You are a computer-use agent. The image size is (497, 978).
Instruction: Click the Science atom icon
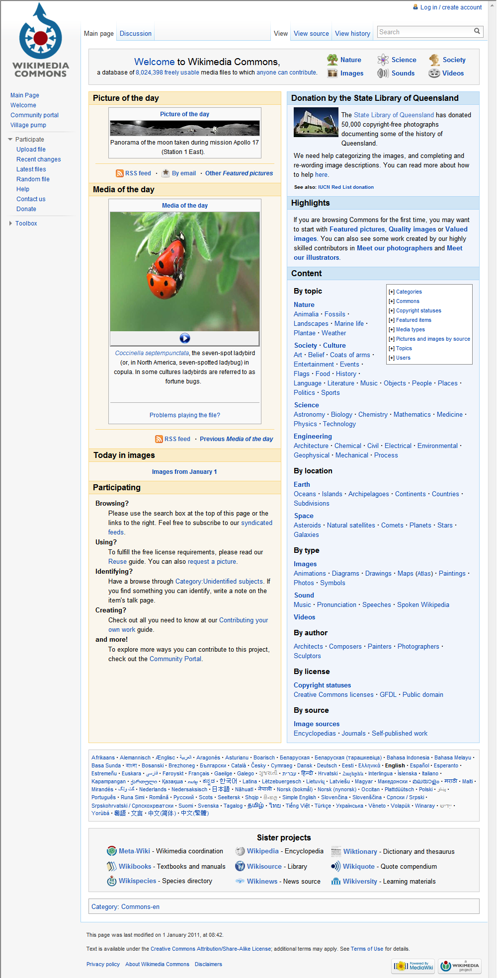tap(383, 60)
